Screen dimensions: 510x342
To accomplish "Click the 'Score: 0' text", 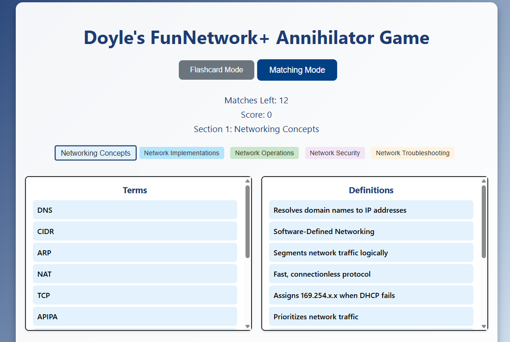I will (256, 114).
